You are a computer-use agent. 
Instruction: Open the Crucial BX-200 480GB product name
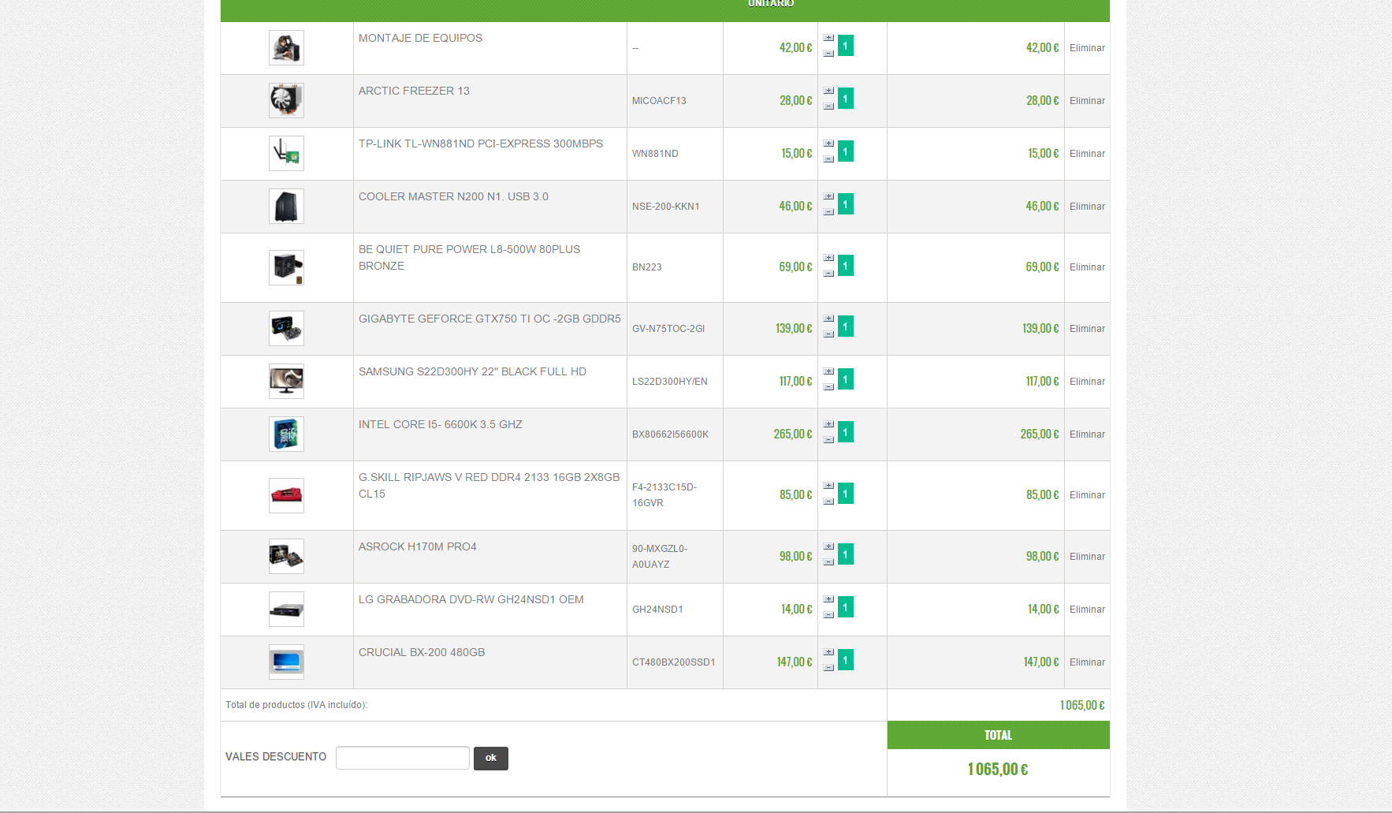pos(422,652)
